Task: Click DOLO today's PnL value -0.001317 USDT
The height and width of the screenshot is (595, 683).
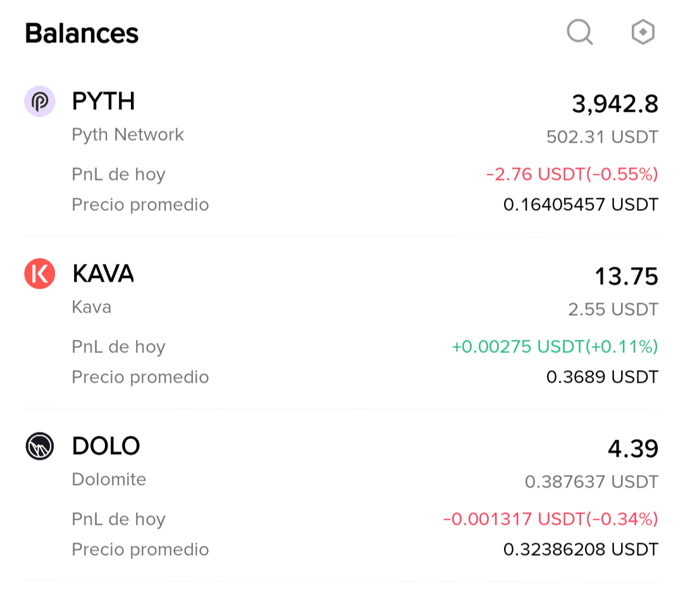Action: click(x=550, y=519)
